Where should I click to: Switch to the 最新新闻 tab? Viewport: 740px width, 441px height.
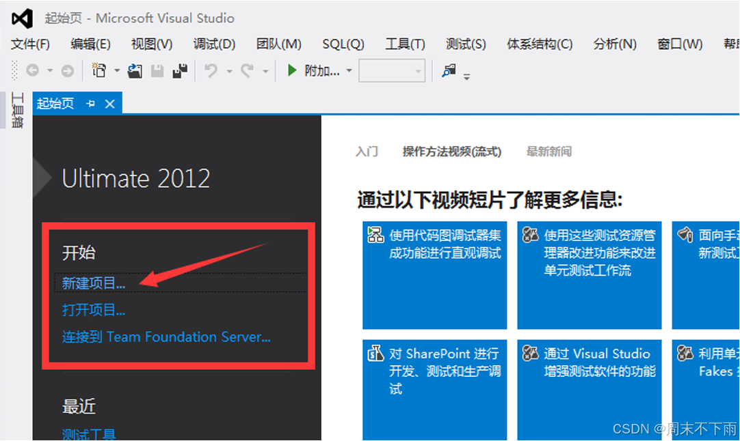[549, 152]
